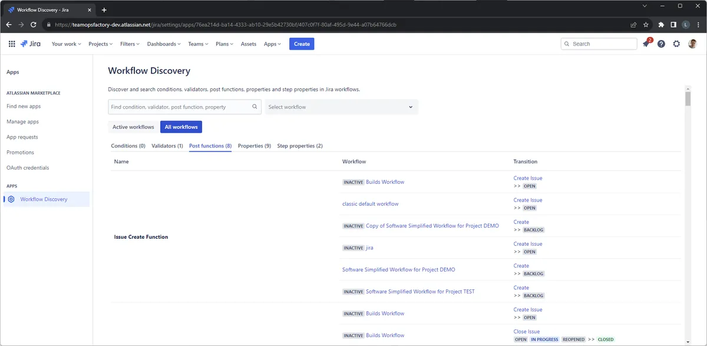The image size is (707, 346).
Task: Click the forward navigation arrow
Action: (21, 25)
